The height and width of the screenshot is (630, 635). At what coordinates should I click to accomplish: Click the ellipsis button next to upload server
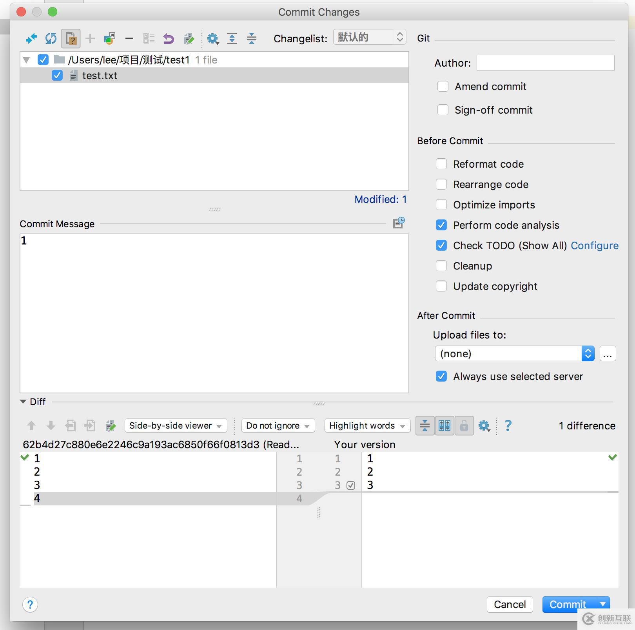pyautogui.click(x=608, y=353)
